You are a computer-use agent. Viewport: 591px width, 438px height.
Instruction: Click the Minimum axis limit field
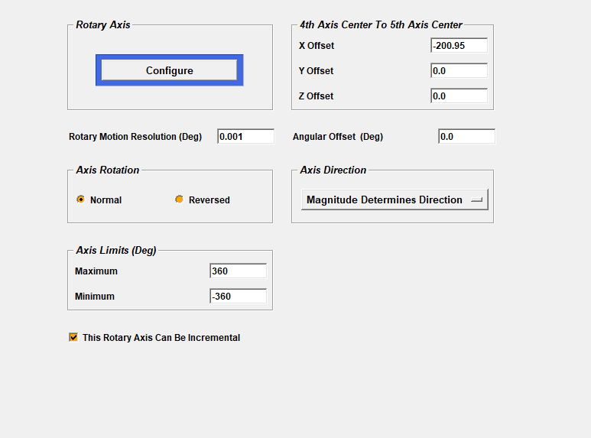(238, 297)
